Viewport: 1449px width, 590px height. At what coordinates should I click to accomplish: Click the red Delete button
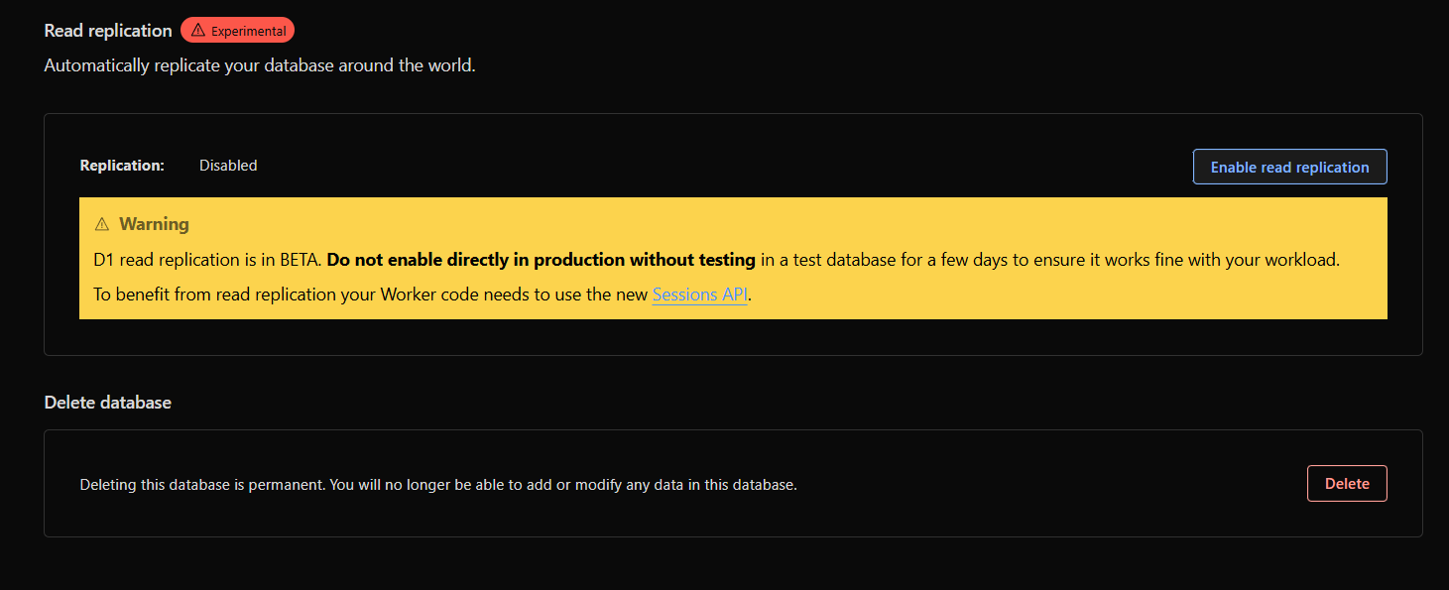pyautogui.click(x=1346, y=484)
